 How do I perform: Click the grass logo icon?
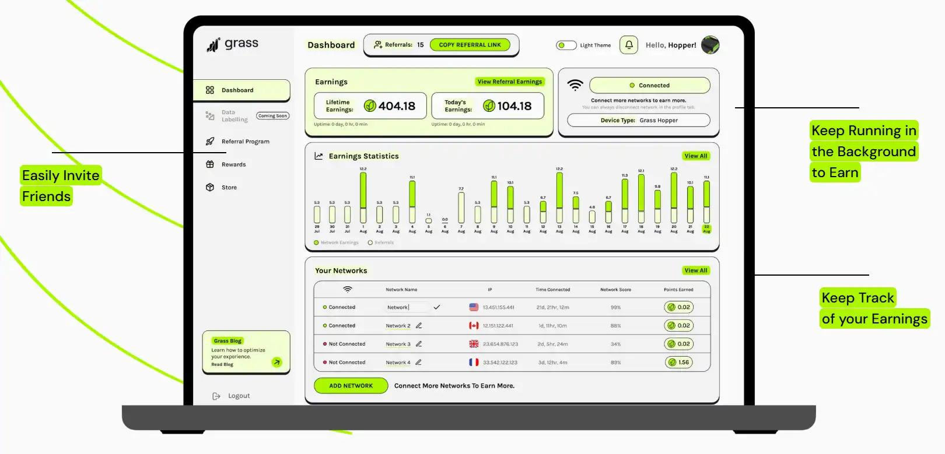pos(213,45)
